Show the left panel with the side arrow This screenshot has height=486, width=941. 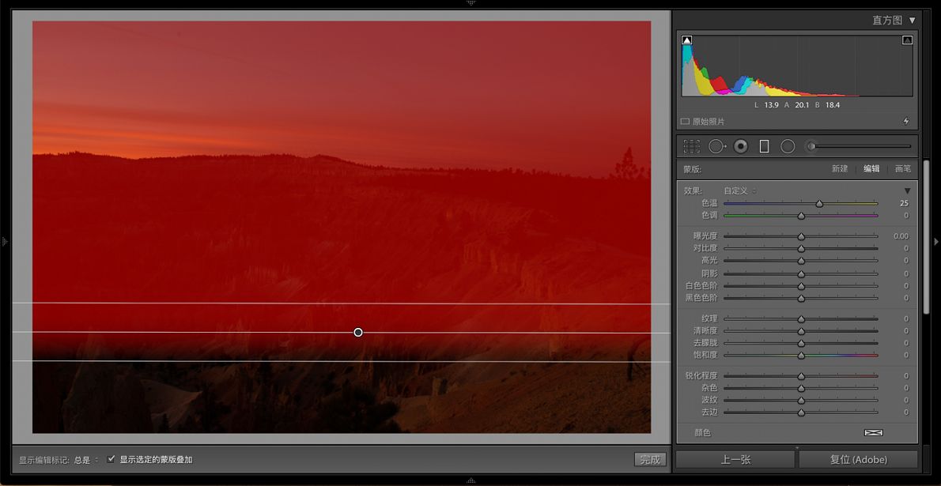point(5,242)
